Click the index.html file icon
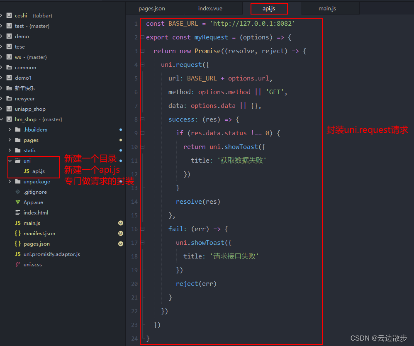Screen dimensions: 414x346 pos(18,212)
